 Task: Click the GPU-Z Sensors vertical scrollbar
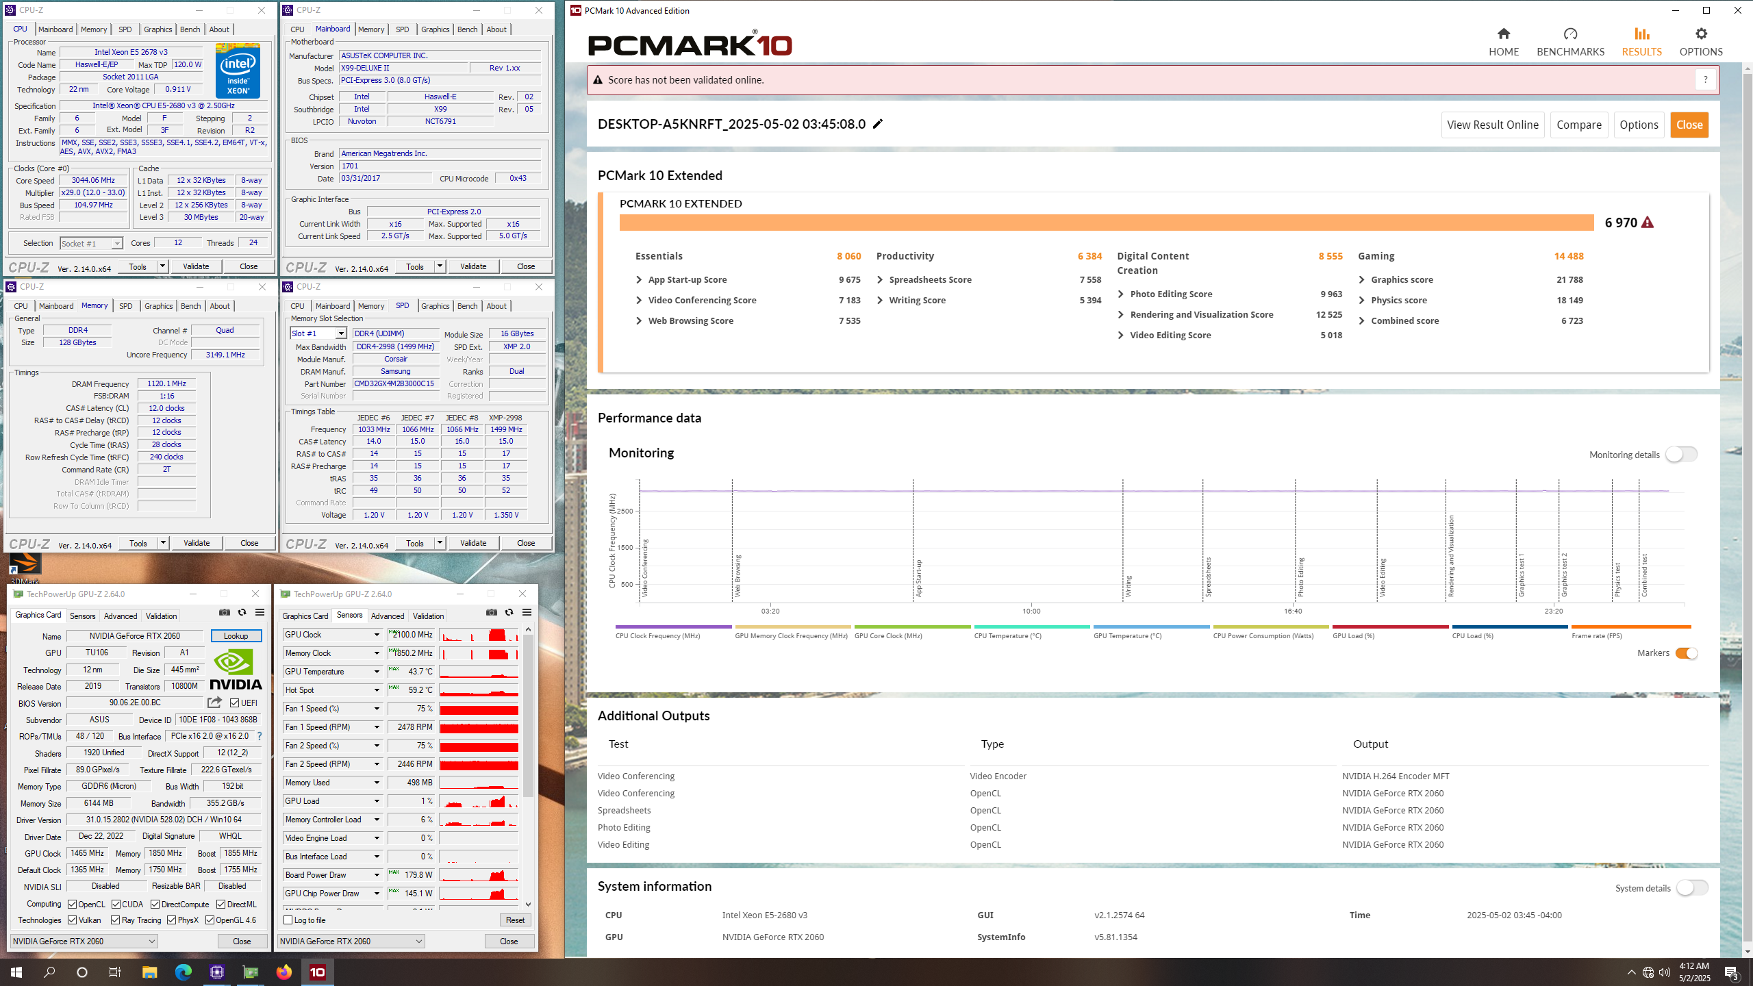(x=528, y=716)
